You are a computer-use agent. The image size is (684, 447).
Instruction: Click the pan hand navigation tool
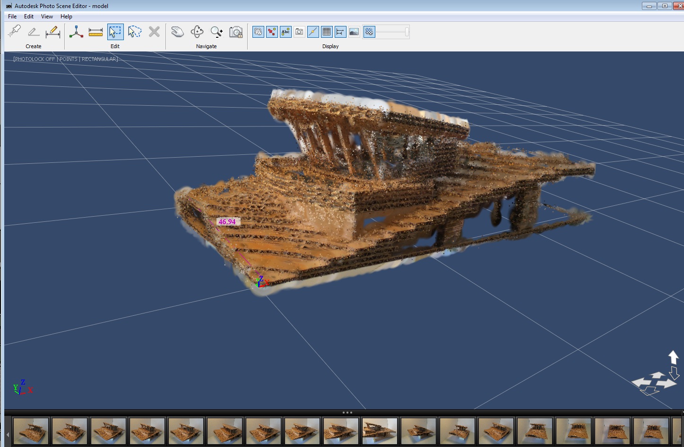(x=177, y=32)
